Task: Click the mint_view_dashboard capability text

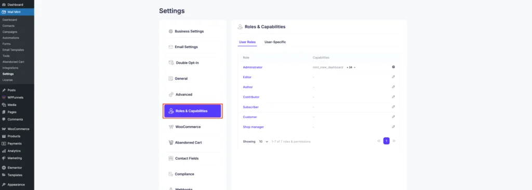Action: click(x=328, y=67)
